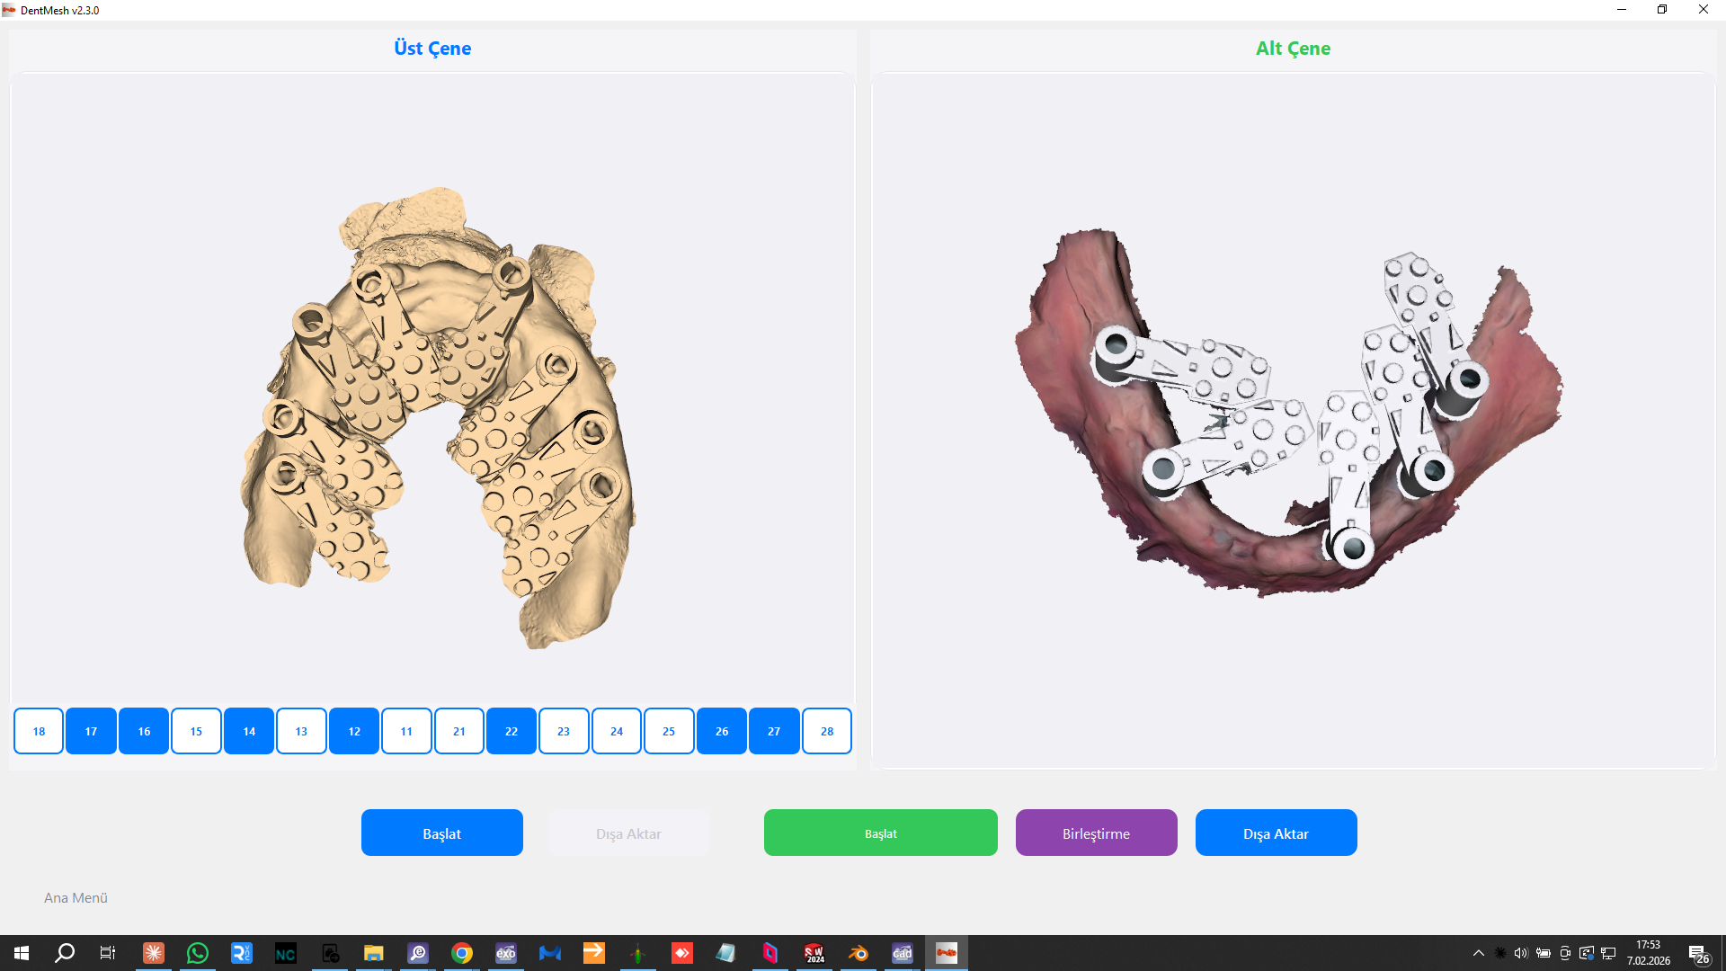Click the Alt Çene panel header
Screen dimensions: 1726x971
[1293, 49]
